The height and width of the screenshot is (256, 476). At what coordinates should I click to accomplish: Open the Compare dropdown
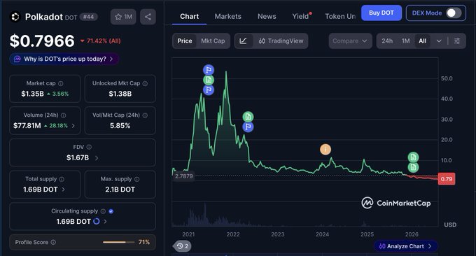[x=350, y=41]
